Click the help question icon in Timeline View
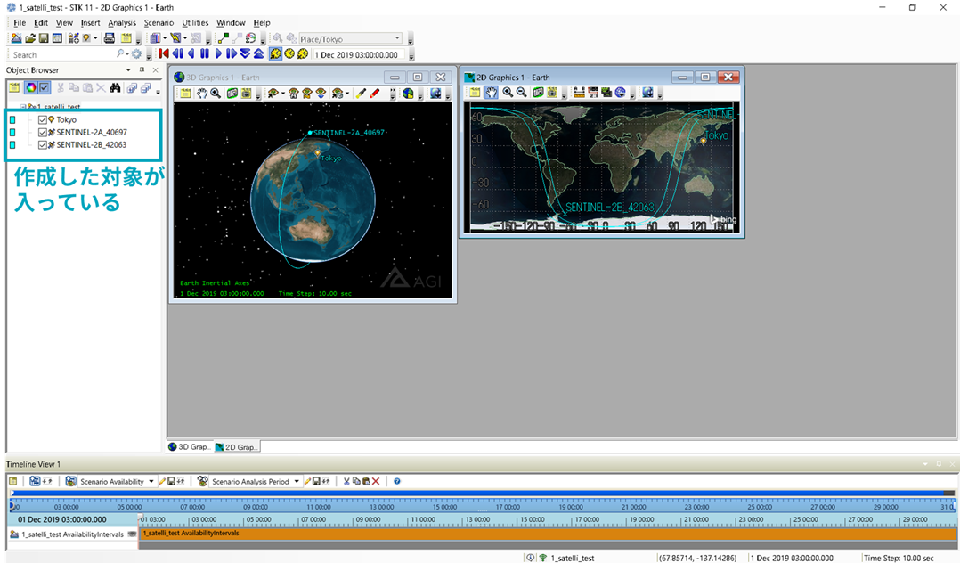Viewport: 960px width, 563px height. point(397,482)
